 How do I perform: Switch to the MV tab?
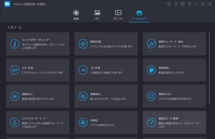pos(97,15)
